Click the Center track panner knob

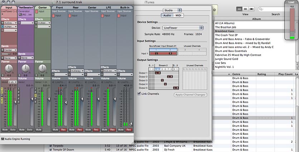tap(42, 68)
